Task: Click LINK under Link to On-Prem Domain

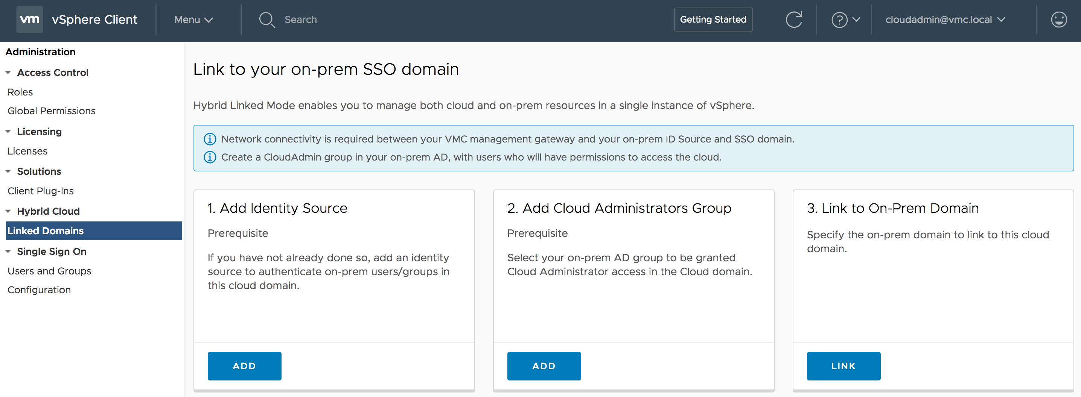Action: (x=843, y=366)
